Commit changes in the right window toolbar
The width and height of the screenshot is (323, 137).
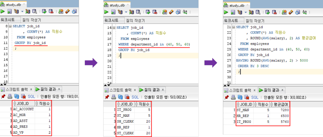[267, 12]
